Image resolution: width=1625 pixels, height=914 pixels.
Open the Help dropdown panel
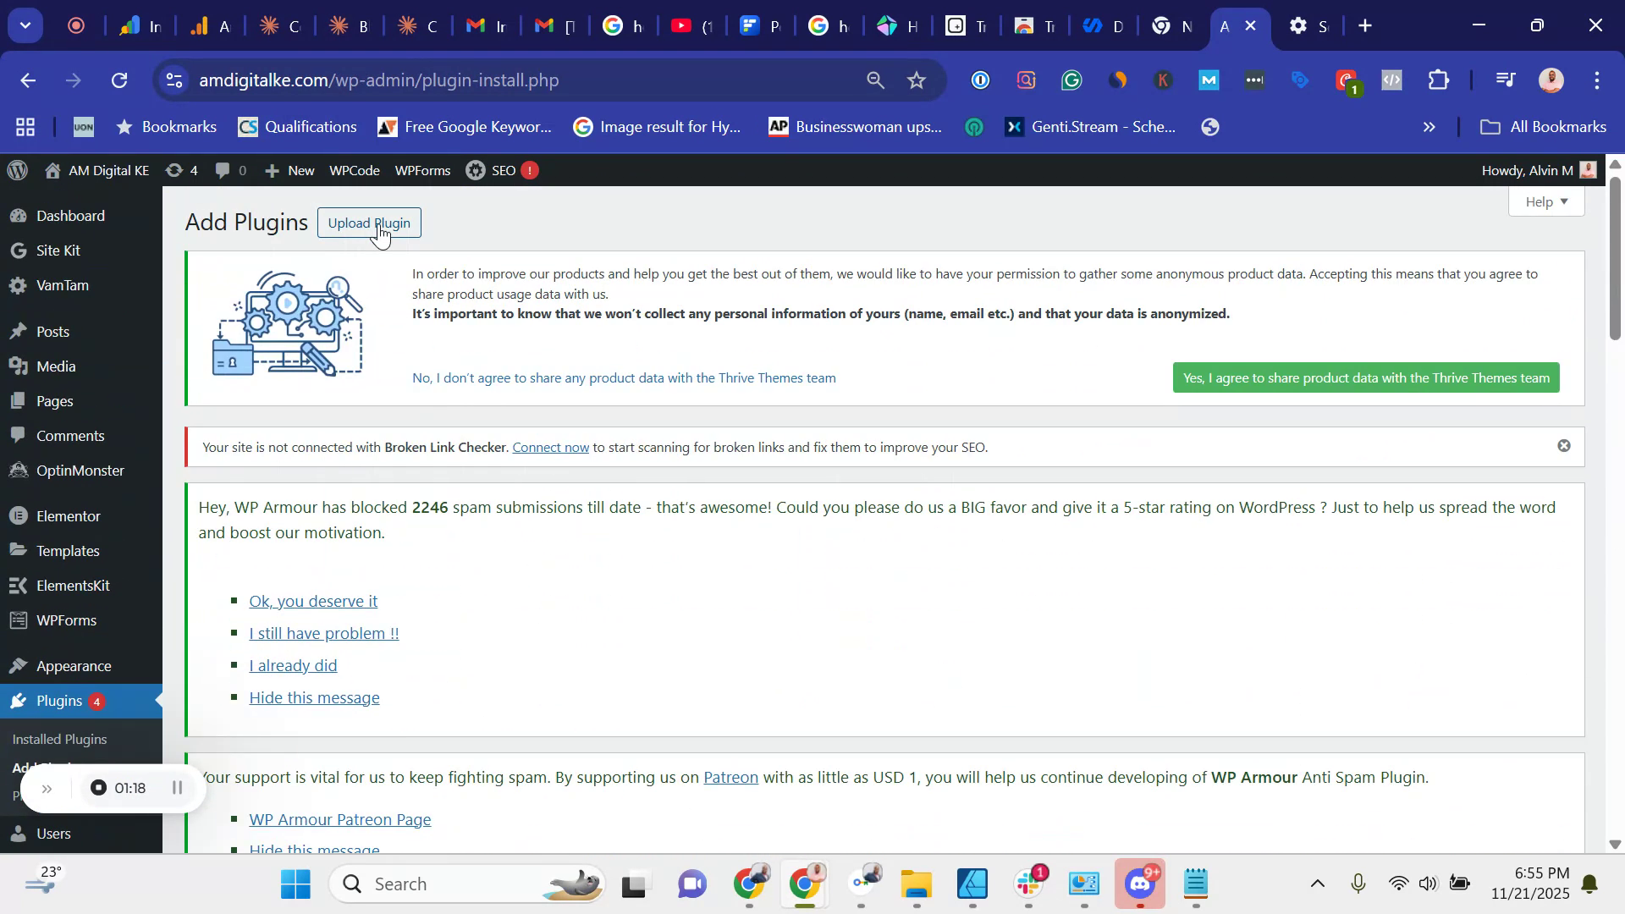coord(1545,201)
